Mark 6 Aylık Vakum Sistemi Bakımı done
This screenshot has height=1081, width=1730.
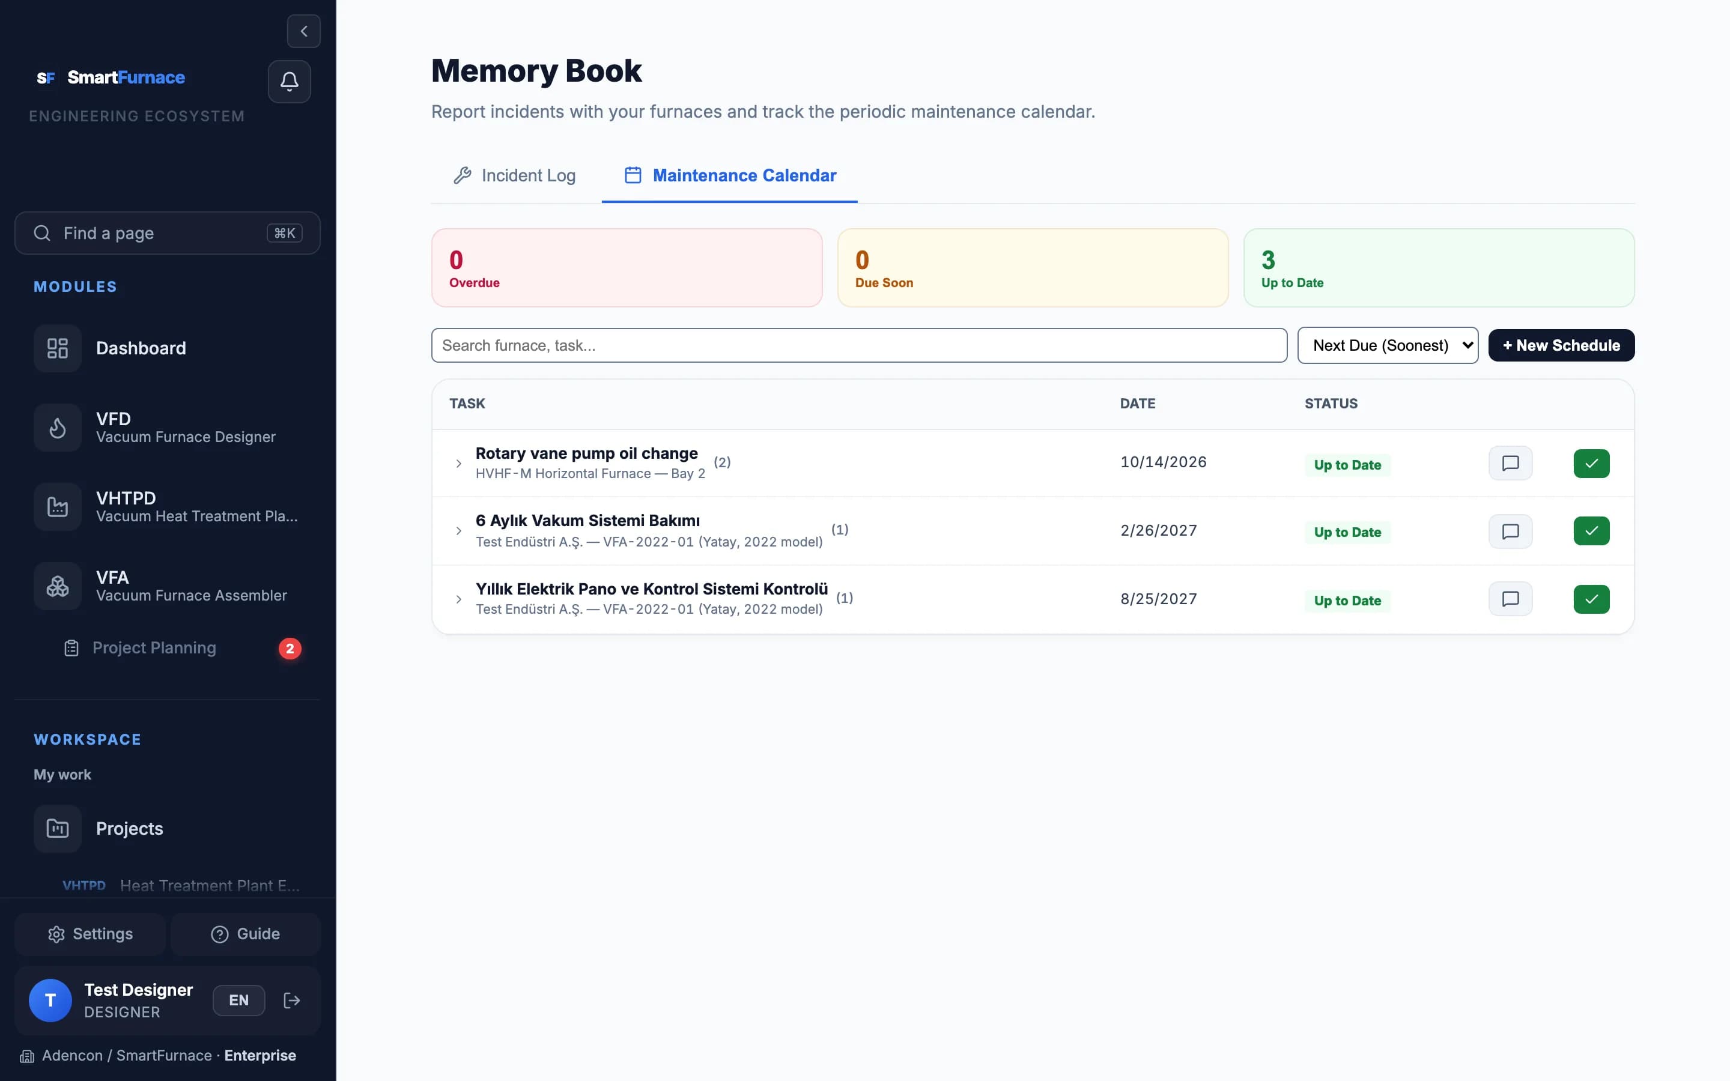(x=1591, y=531)
